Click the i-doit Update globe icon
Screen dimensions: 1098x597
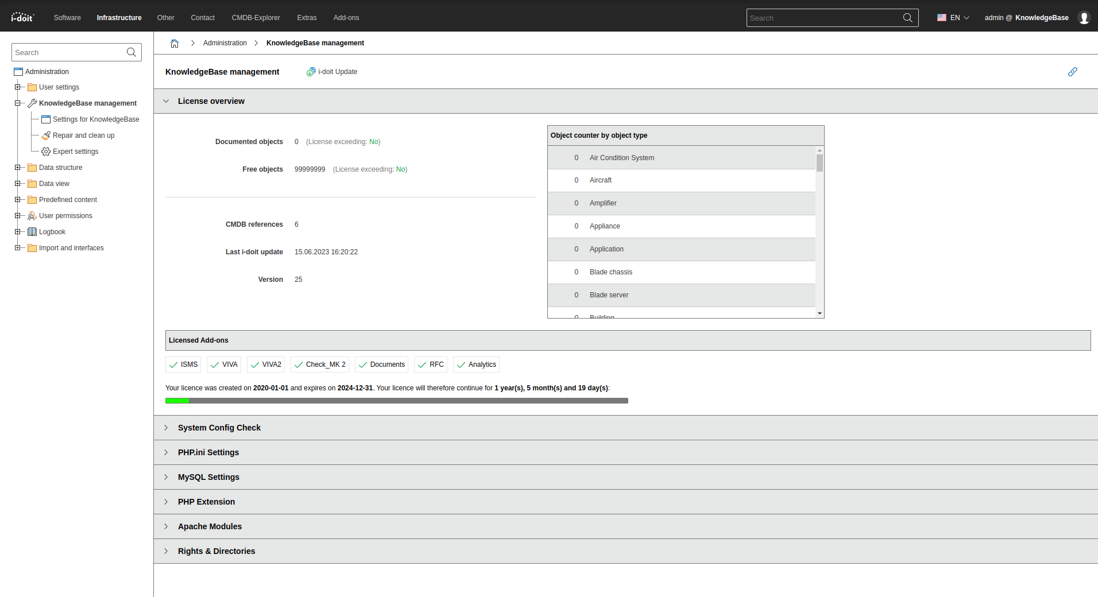point(311,72)
